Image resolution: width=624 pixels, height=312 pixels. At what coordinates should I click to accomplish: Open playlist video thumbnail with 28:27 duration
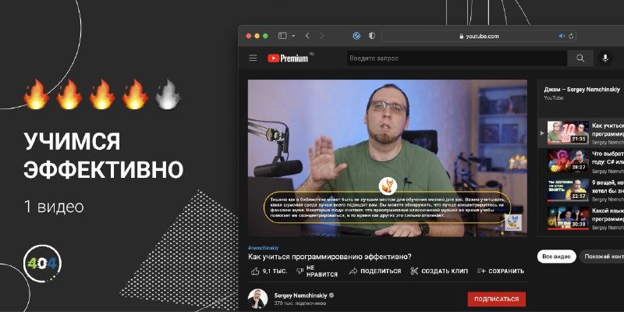tap(568, 161)
